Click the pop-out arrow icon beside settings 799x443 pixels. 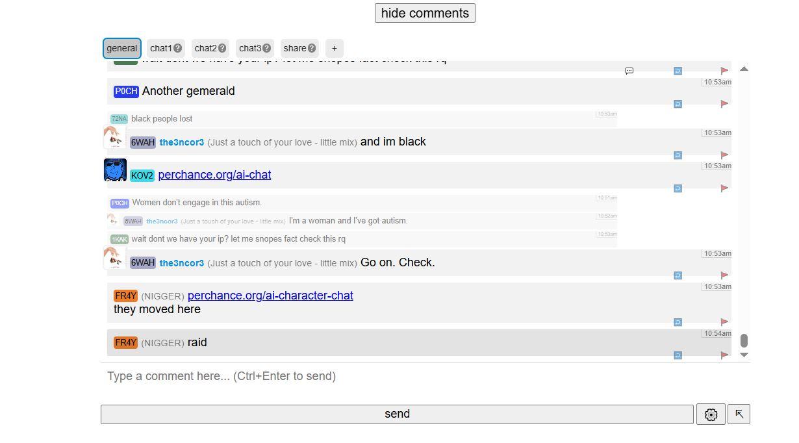pos(739,414)
